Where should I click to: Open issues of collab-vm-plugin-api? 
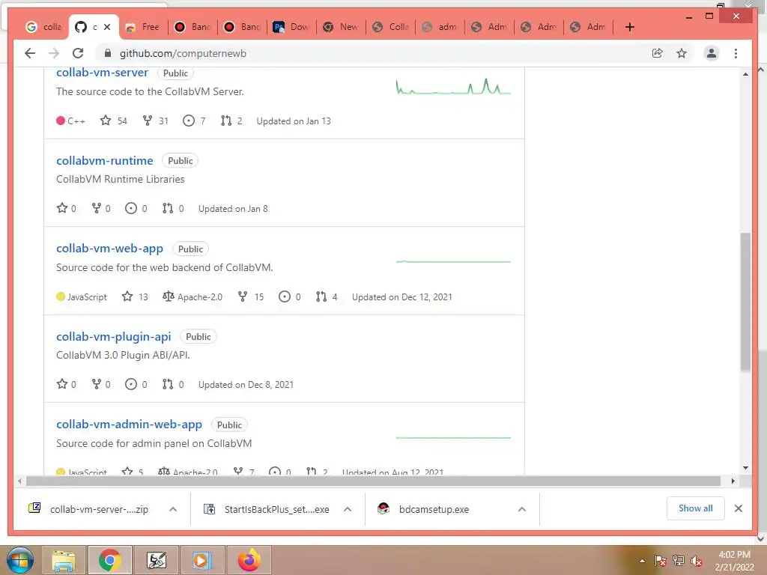136,384
